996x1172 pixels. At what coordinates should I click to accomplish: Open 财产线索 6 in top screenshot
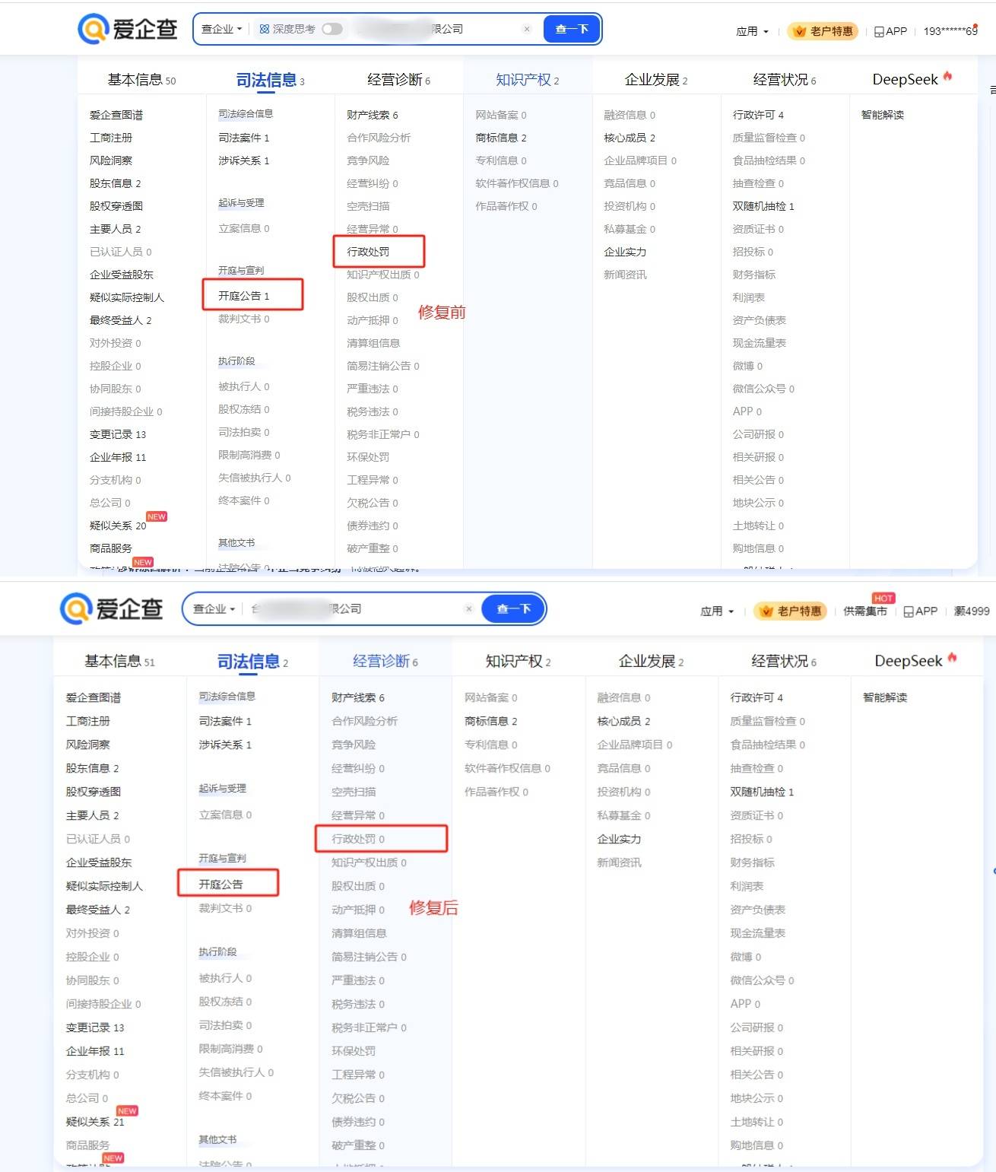tap(373, 115)
